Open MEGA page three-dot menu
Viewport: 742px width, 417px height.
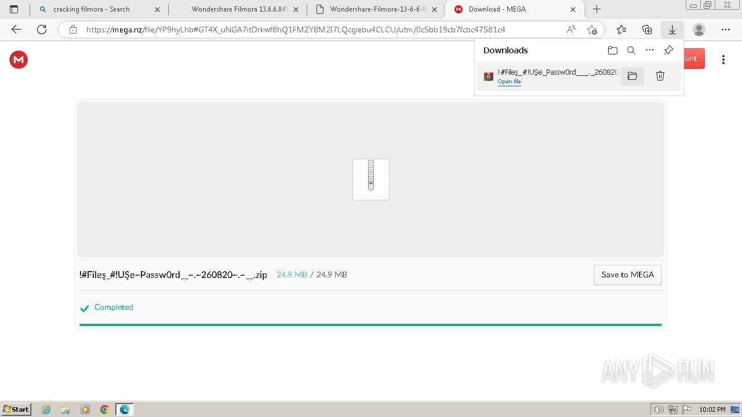tap(723, 60)
